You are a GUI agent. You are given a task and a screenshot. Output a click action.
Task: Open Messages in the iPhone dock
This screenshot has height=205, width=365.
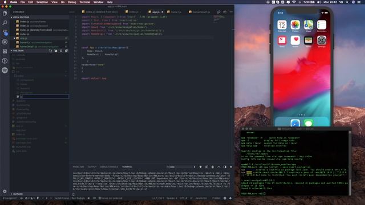coord(308,123)
